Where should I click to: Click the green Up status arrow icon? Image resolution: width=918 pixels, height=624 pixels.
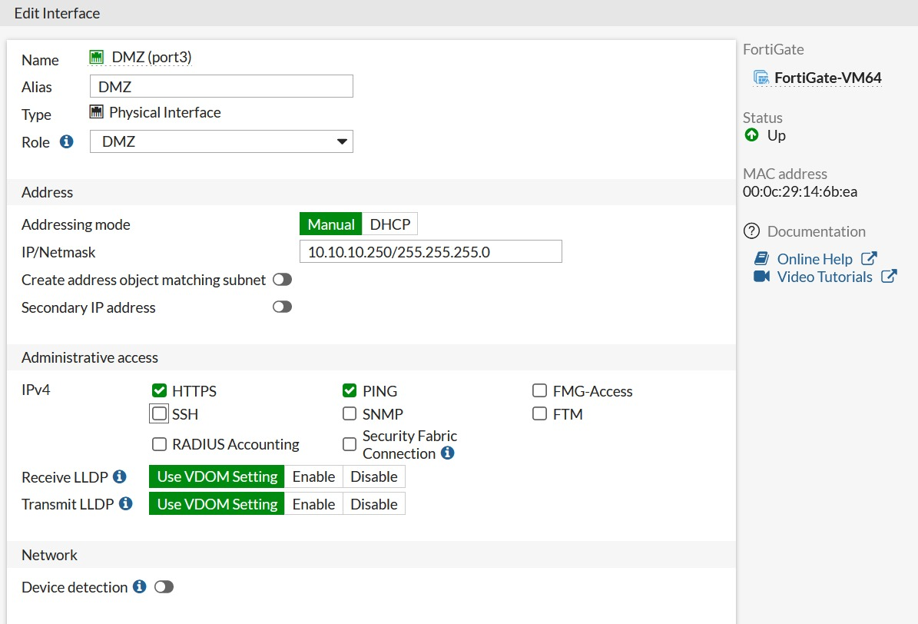(x=752, y=134)
